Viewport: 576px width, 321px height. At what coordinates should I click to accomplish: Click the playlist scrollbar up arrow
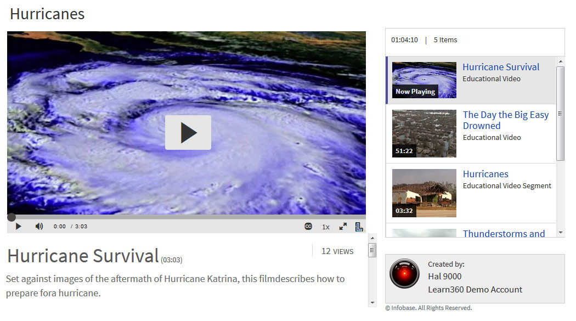[x=561, y=61]
